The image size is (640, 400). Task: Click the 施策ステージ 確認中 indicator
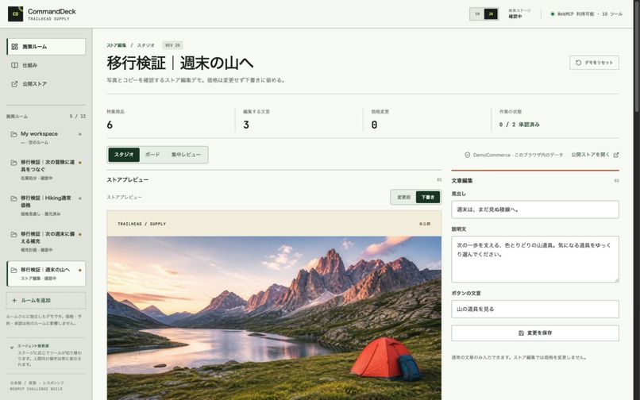(x=519, y=13)
